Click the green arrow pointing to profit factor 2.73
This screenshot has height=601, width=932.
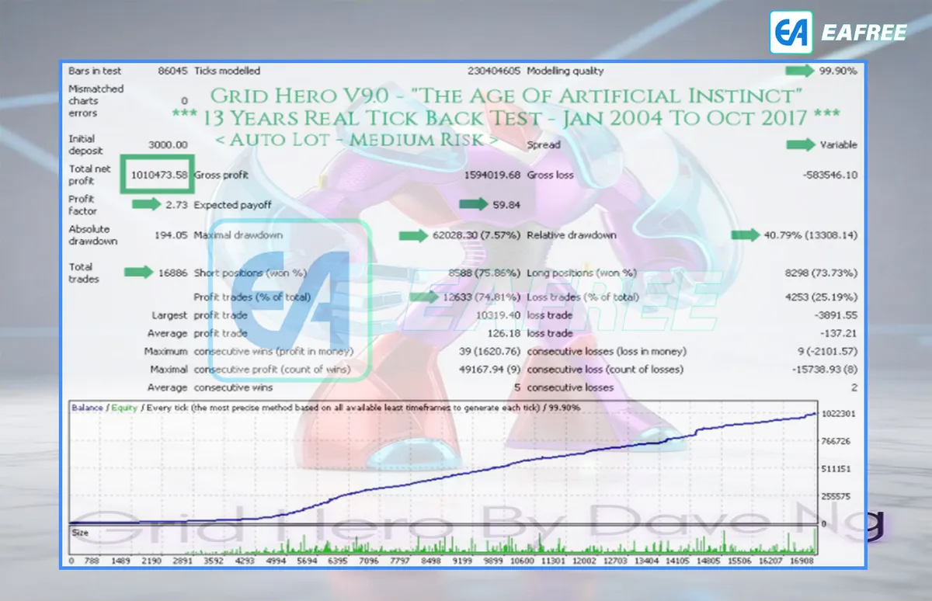[x=147, y=205]
